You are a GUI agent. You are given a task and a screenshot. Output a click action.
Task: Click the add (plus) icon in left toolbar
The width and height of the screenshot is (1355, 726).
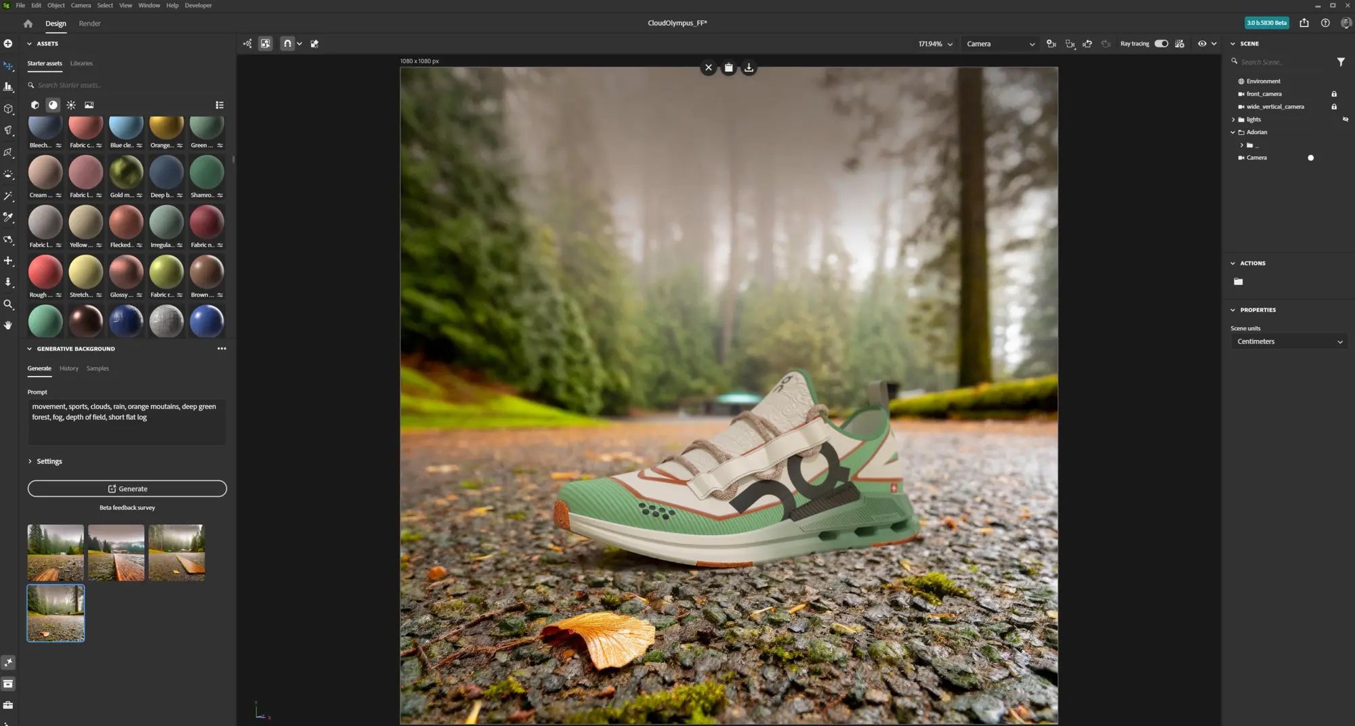(x=8, y=43)
